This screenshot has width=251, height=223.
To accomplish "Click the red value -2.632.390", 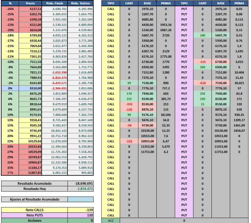I will 55,73.
